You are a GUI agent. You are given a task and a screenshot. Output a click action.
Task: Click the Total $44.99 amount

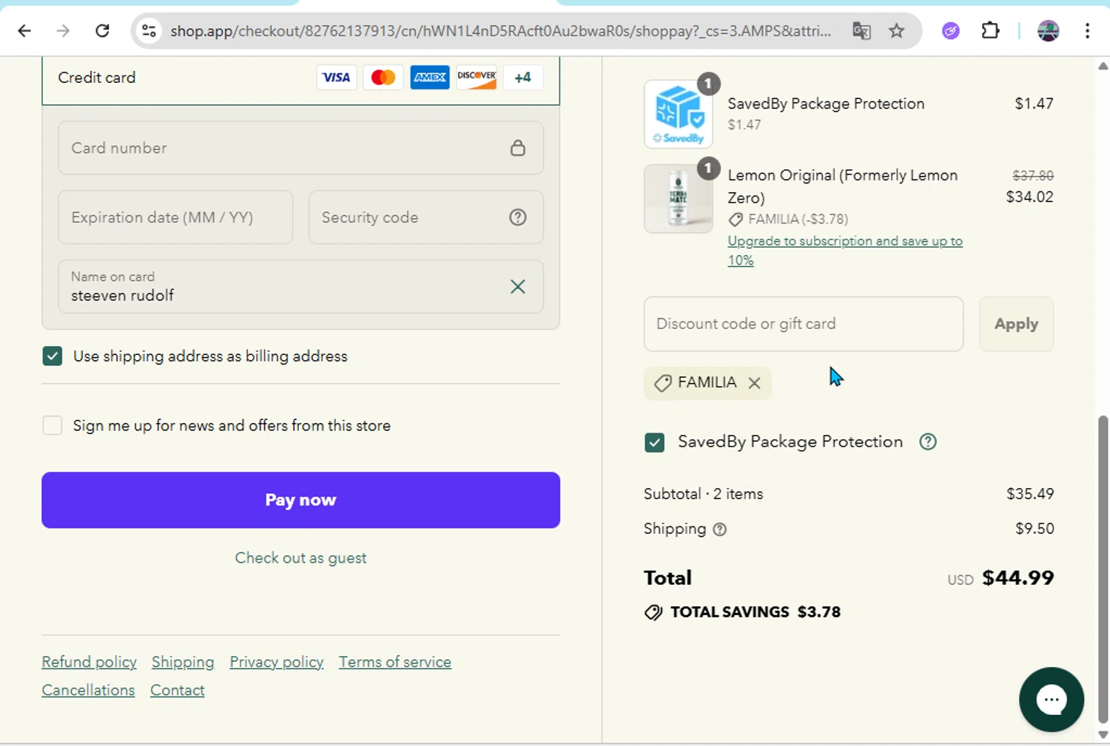[1017, 578]
